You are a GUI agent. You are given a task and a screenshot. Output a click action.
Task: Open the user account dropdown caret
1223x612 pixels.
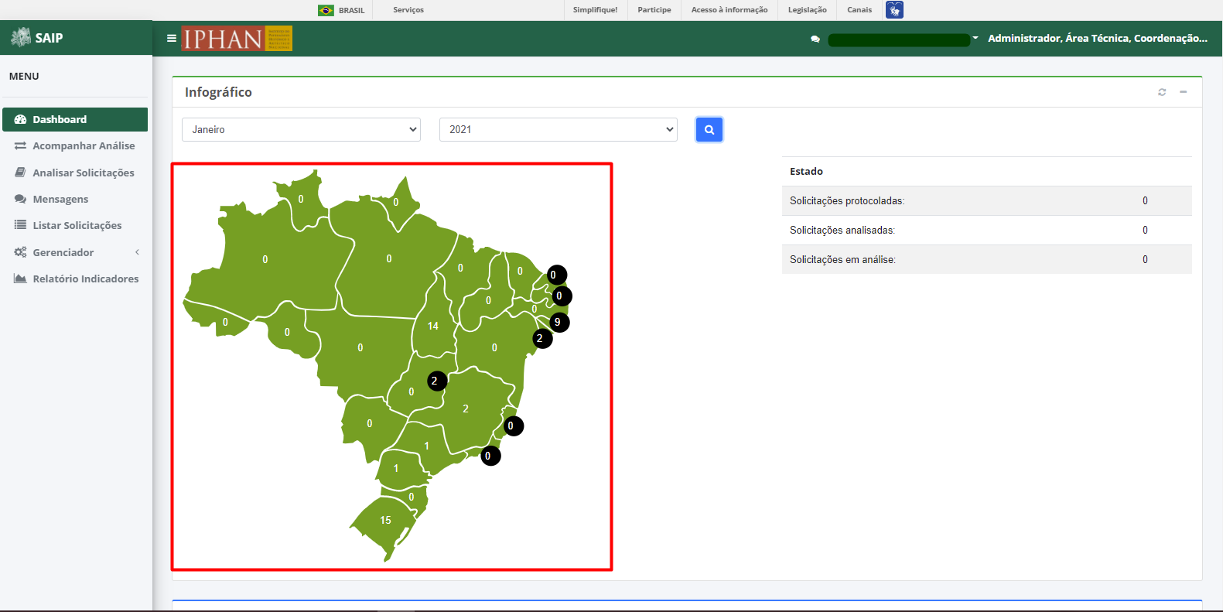[x=975, y=38]
